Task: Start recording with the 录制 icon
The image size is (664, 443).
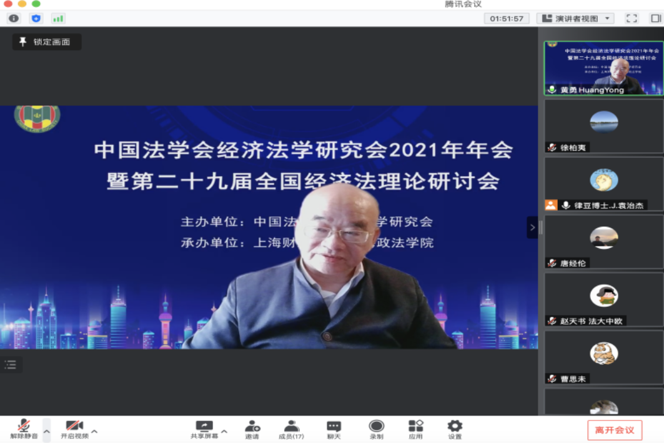Action: click(376, 429)
